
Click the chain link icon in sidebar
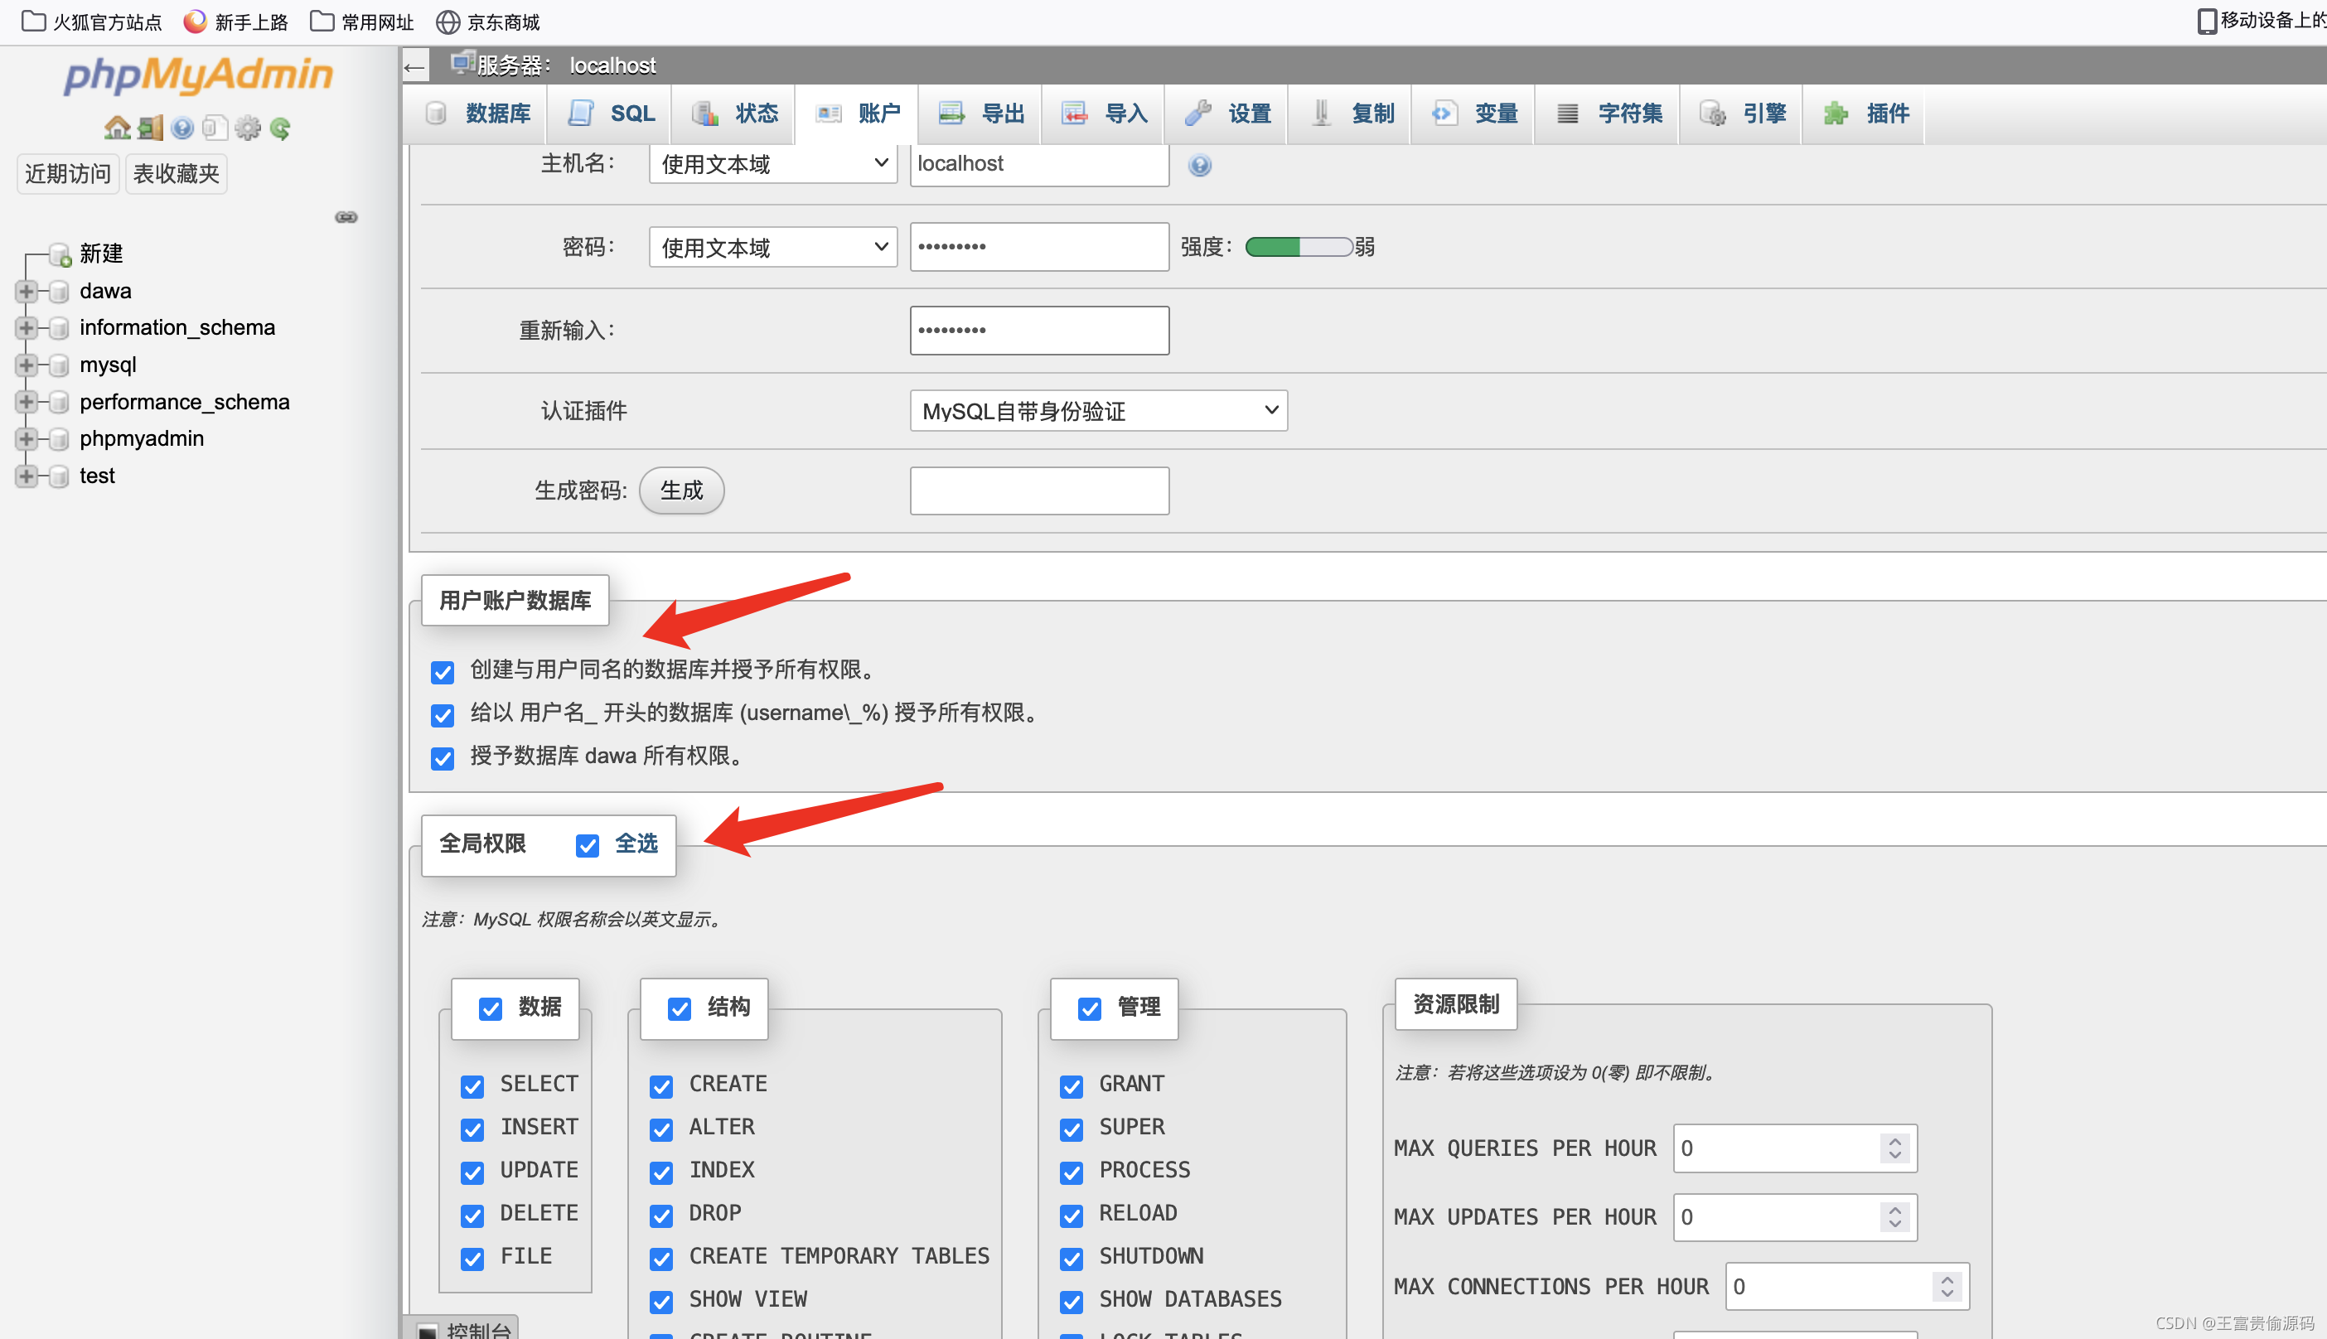point(346,217)
